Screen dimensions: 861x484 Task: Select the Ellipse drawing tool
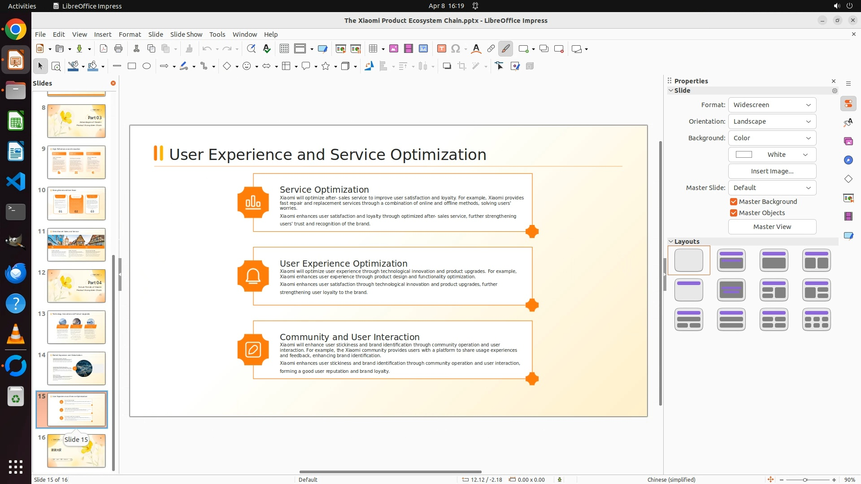[147, 66]
